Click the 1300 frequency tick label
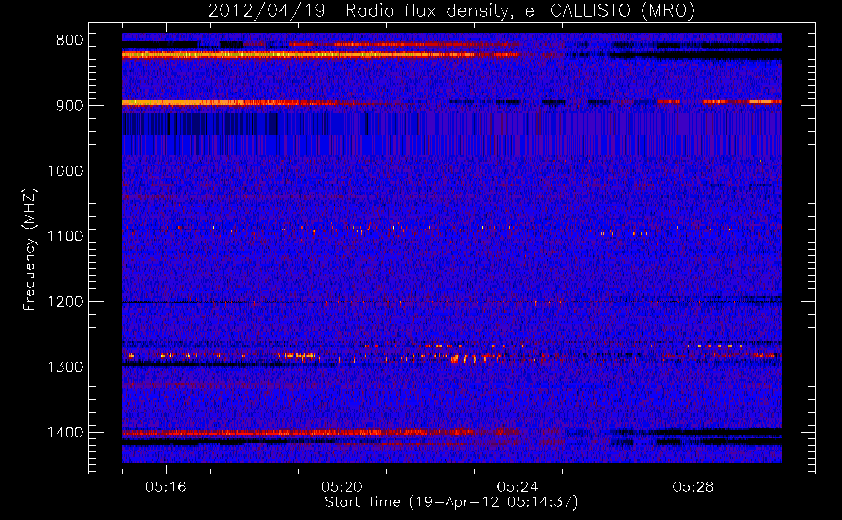842x520 pixels. [65, 367]
